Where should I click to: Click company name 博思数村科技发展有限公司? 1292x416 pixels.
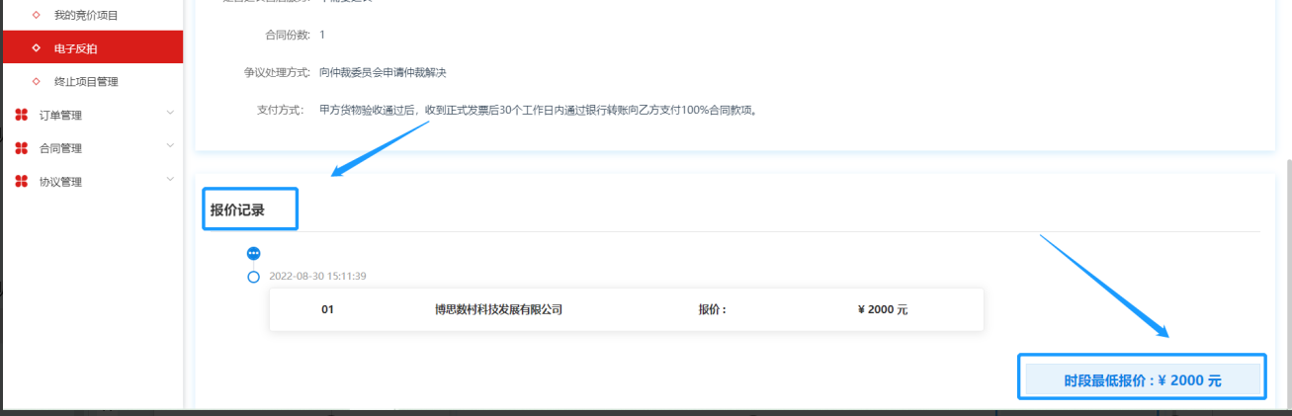coord(498,309)
